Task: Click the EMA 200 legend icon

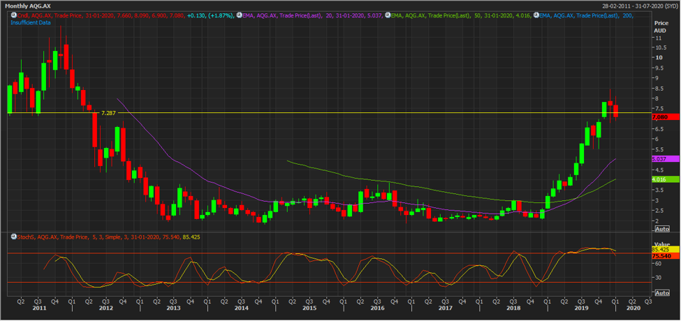Action: click(537, 15)
